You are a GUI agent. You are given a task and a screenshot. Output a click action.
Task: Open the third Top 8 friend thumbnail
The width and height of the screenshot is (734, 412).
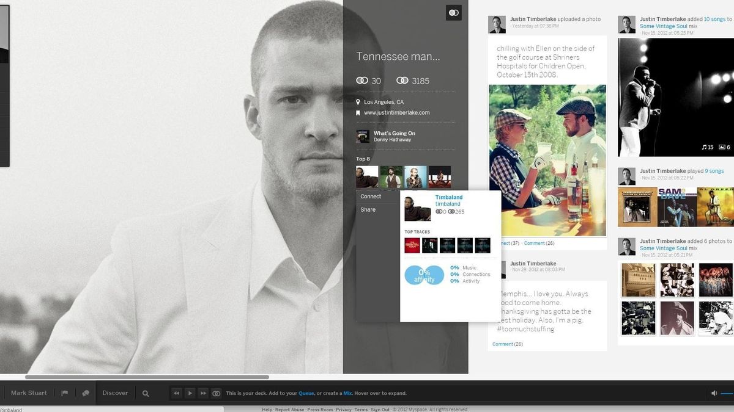(415, 177)
